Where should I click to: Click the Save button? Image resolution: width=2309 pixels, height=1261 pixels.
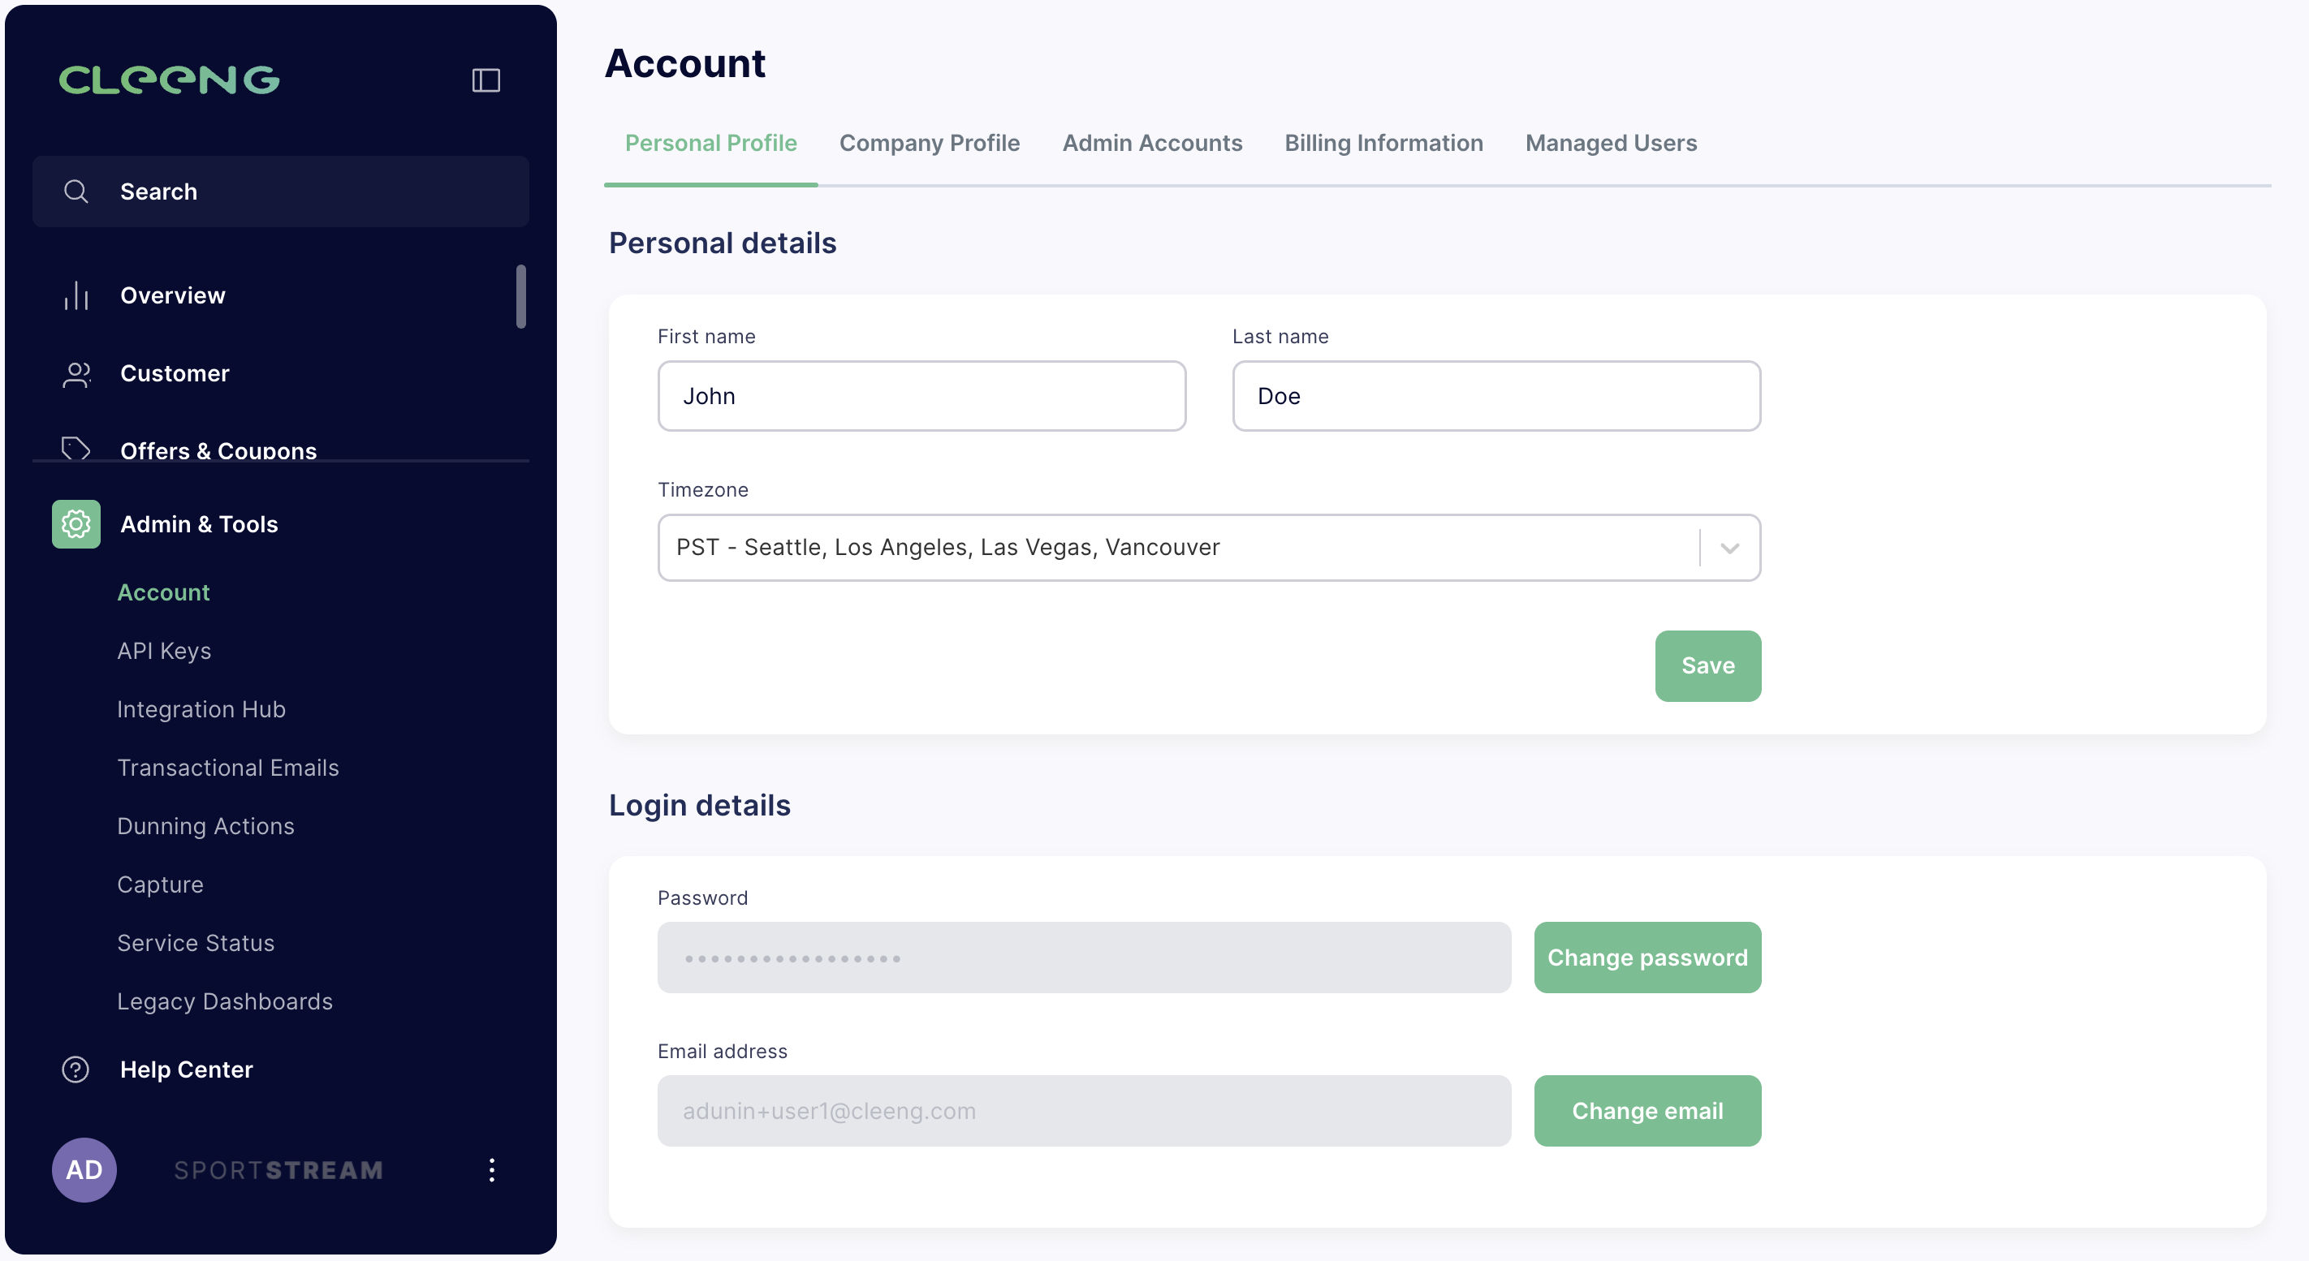coord(1708,665)
